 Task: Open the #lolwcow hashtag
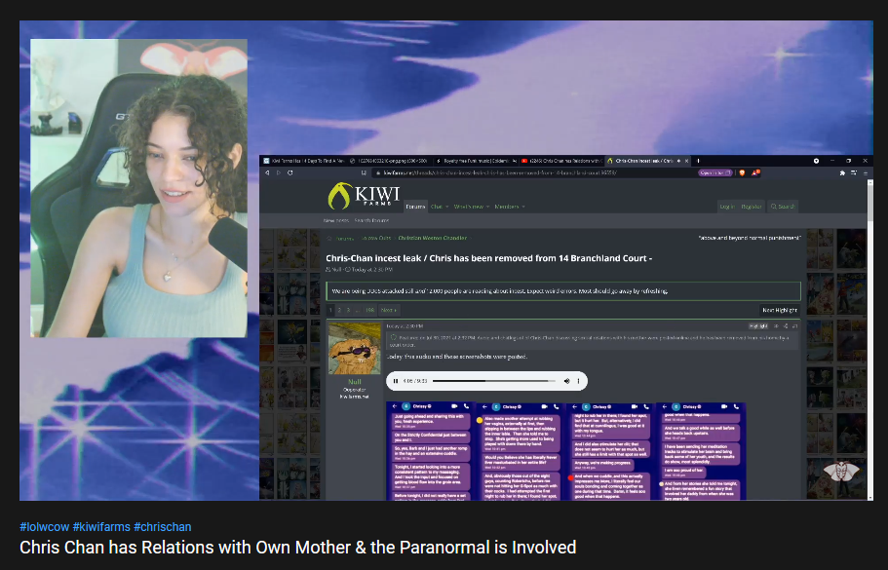click(x=44, y=527)
